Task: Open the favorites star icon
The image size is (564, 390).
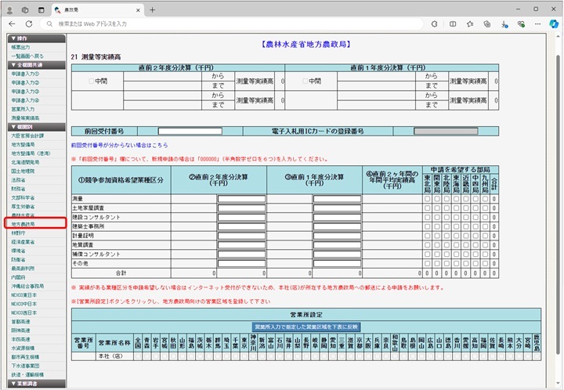Action: pyautogui.click(x=470, y=23)
